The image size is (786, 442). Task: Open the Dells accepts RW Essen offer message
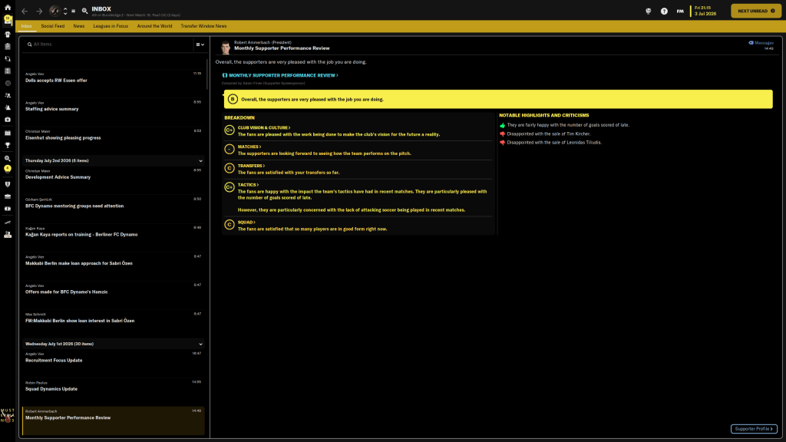[57, 80]
